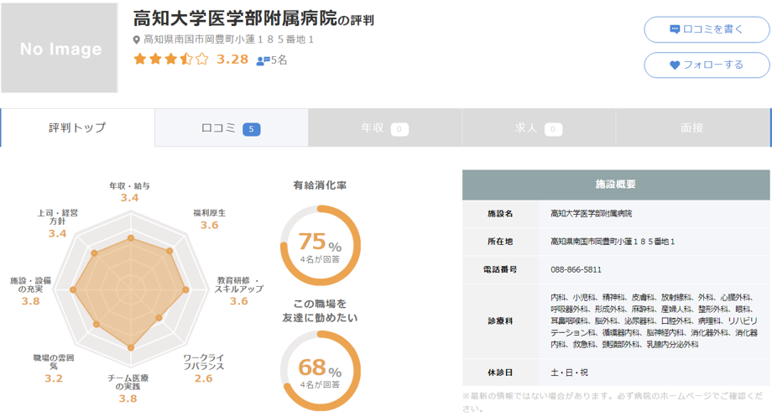This screenshot has width=772, height=417.
Task: Click the phone number 088-866-5811
Action: (576, 270)
